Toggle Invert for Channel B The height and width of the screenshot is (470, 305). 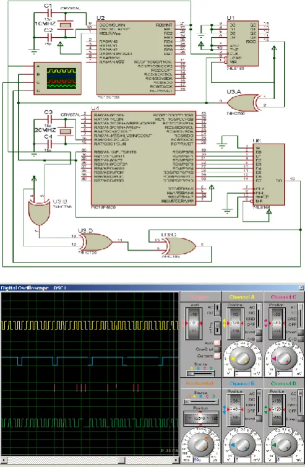click(x=259, y=419)
